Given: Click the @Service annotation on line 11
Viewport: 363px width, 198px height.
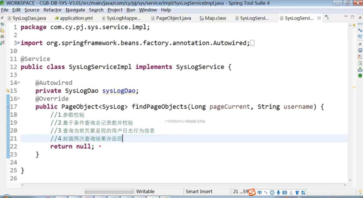Looking at the screenshot, I should 35,59.
